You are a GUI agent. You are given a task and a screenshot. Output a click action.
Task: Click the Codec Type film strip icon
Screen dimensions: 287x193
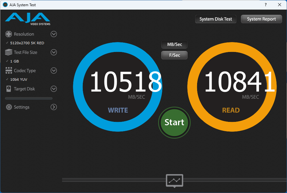9,71
